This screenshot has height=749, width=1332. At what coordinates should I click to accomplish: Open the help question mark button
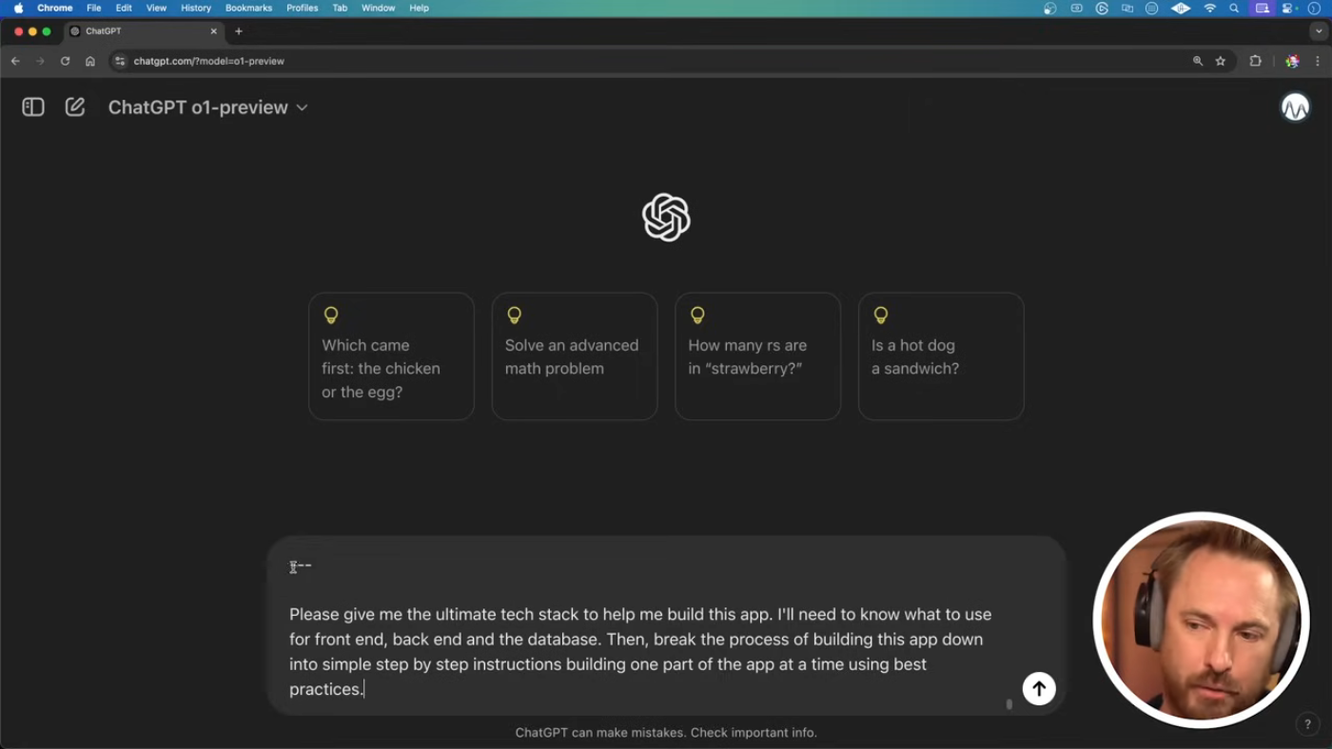pyautogui.click(x=1307, y=724)
